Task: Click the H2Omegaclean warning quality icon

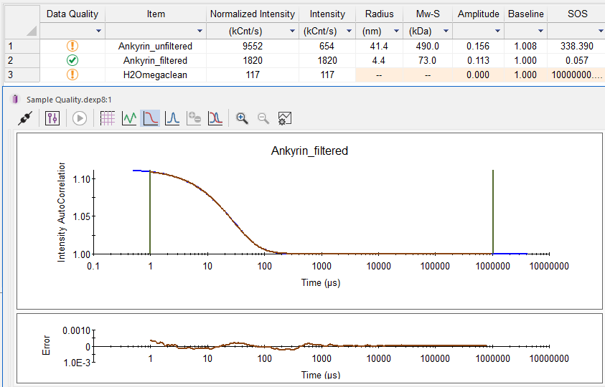Action: tap(72, 75)
